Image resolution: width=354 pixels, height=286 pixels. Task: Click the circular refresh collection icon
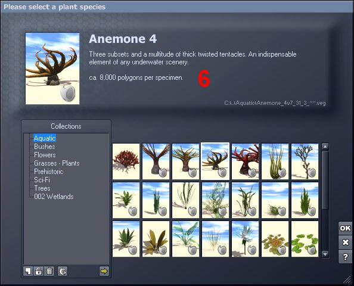point(63,271)
